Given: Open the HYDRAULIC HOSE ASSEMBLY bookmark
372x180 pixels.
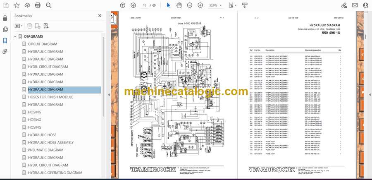Looking at the screenshot, I should 51,142.
